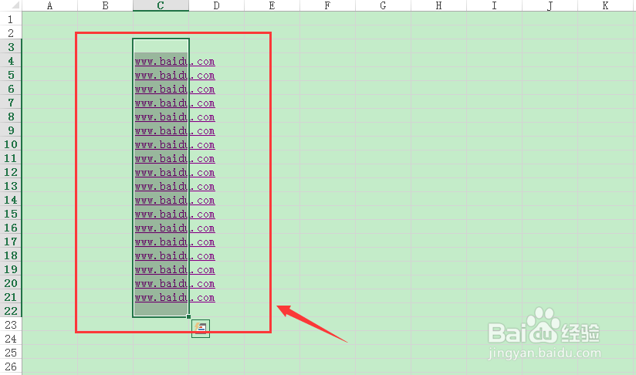Open www.baidu.com link in row 4
Screen dimensions: 636x375
coord(174,61)
